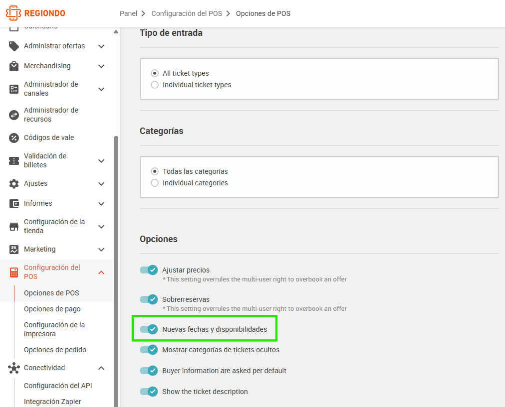Click the Merchandising shopping bag icon
The width and height of the screenshot is (505, 407).
point(14,66)
